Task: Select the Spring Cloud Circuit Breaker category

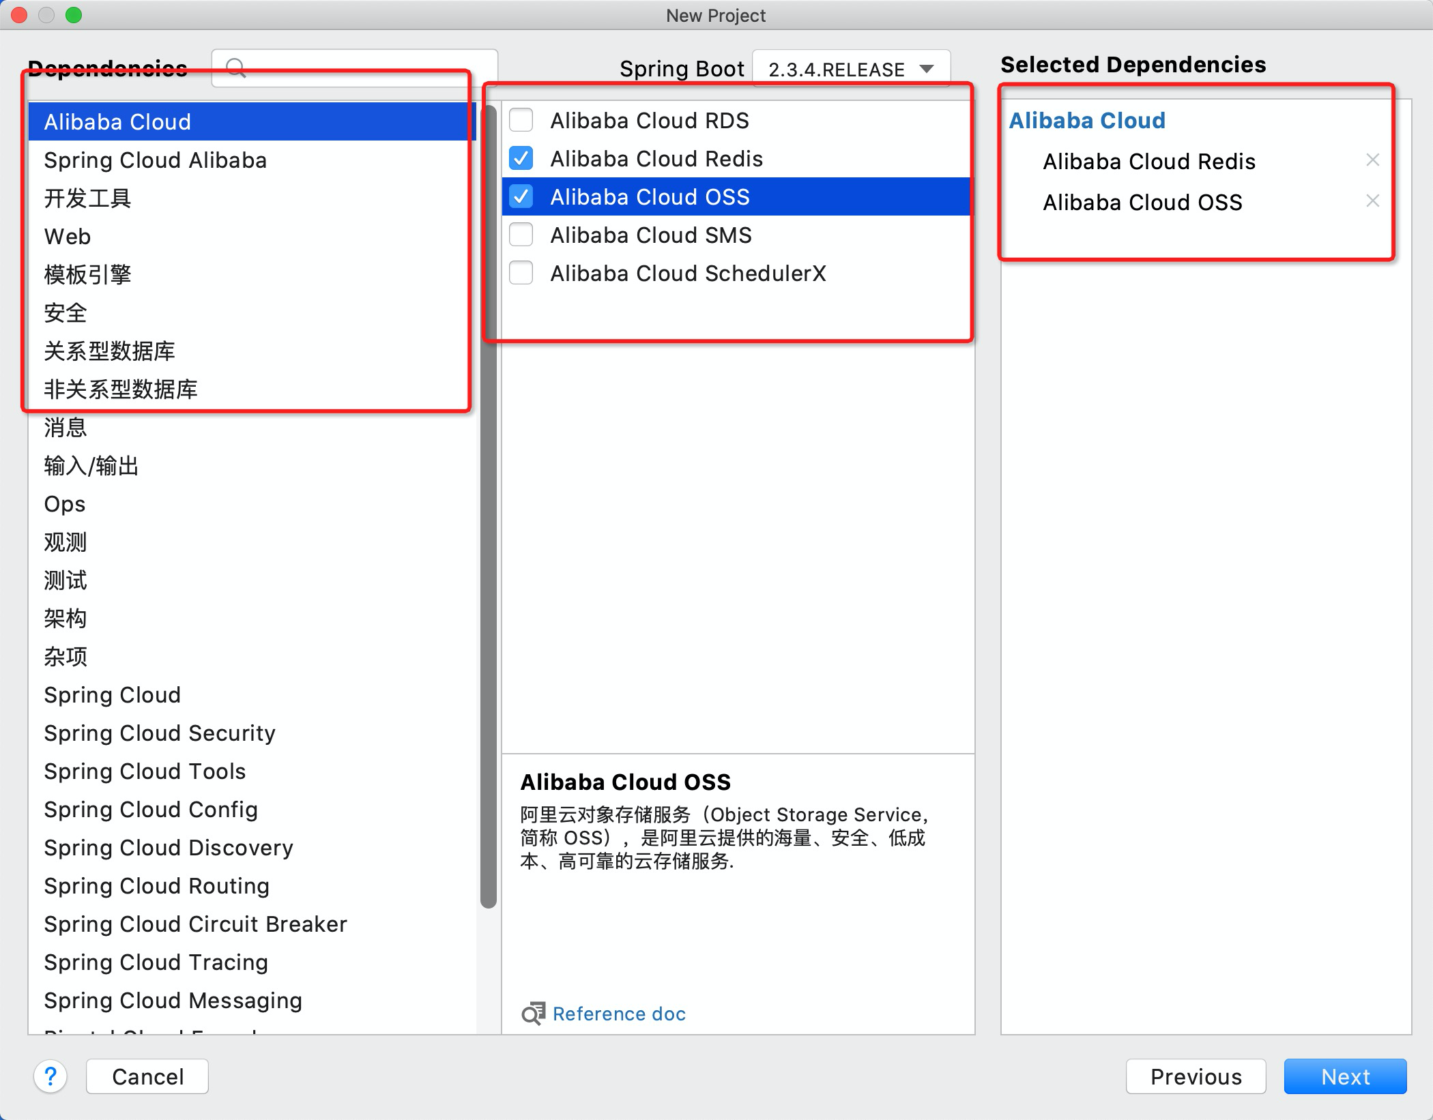Action: pyautogui.click(x=252, y=924)
